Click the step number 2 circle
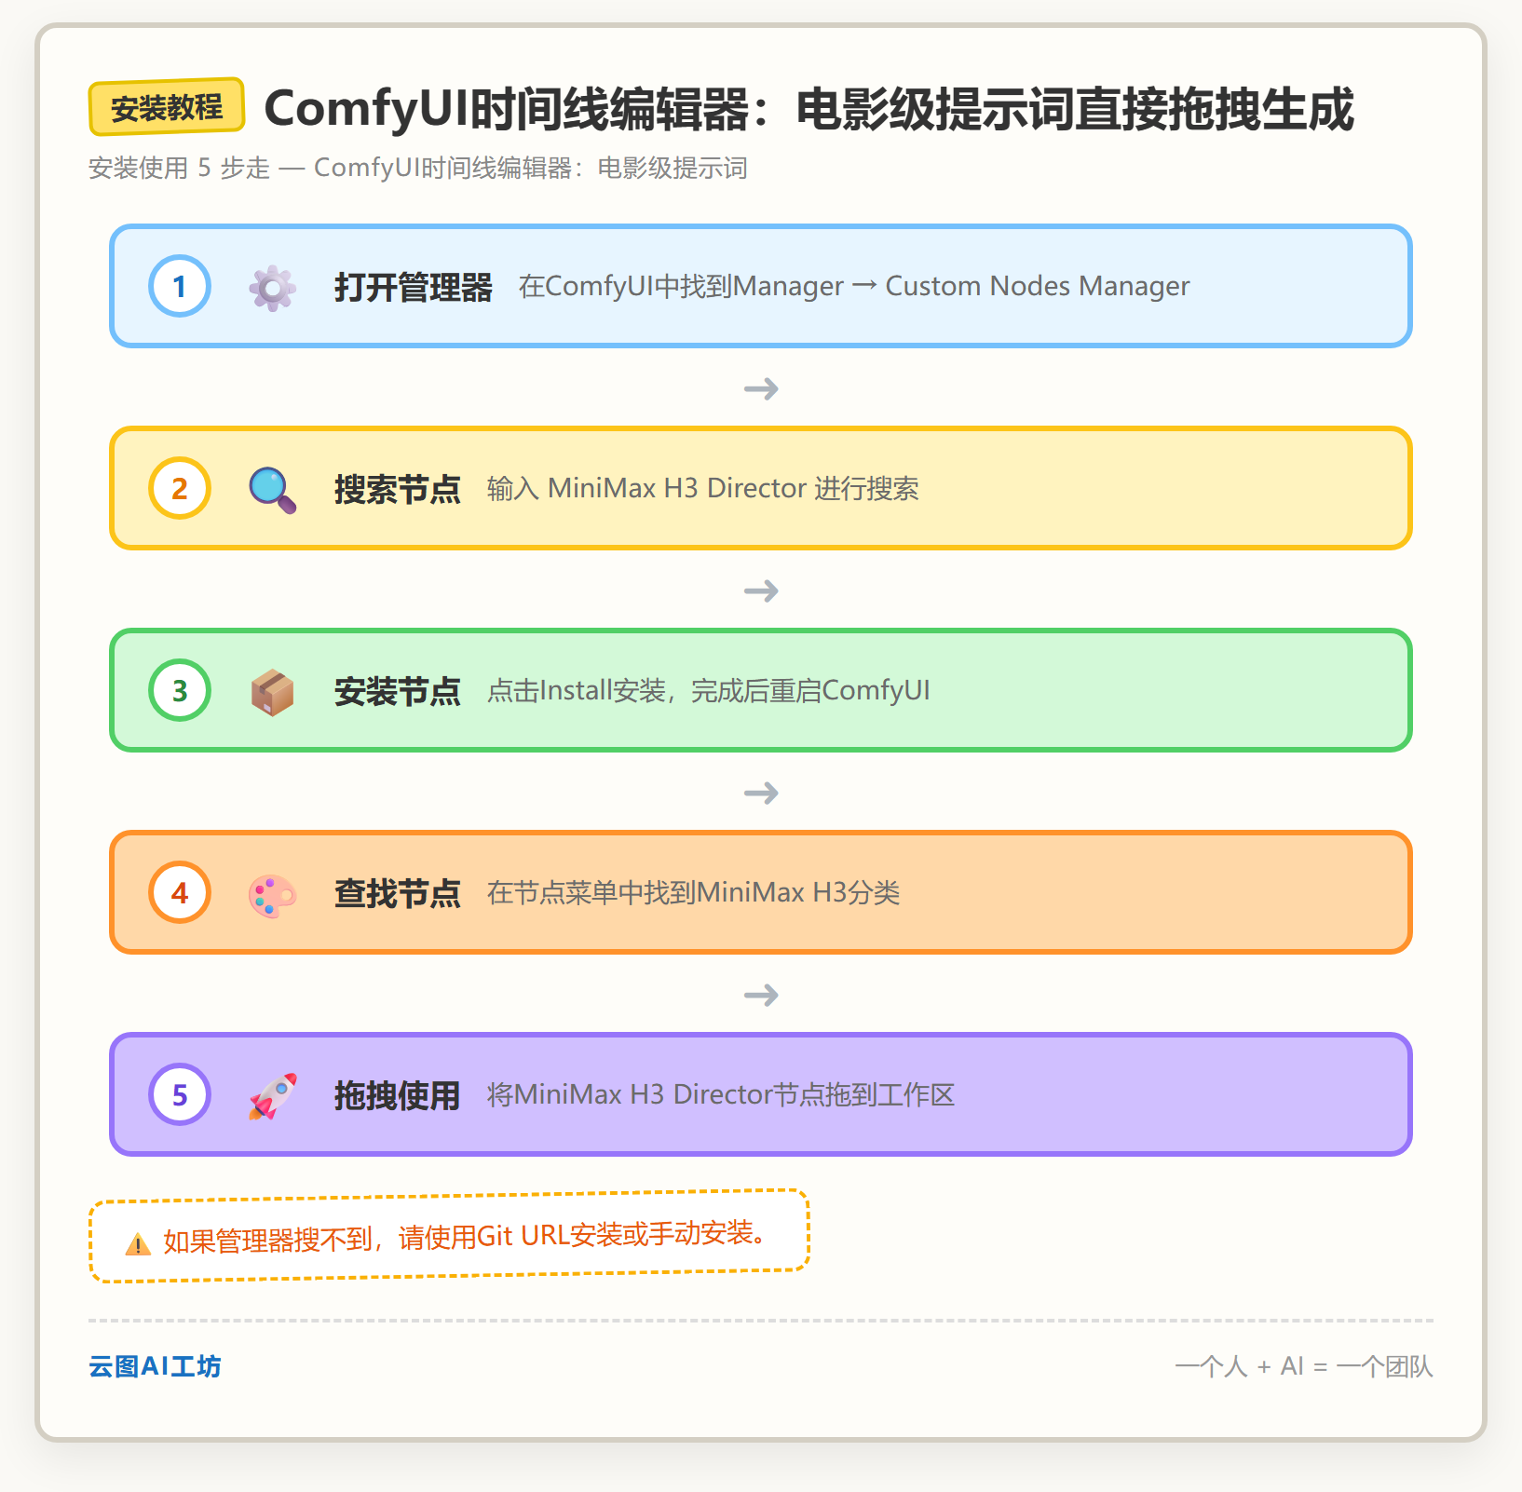 click(180, 488)
